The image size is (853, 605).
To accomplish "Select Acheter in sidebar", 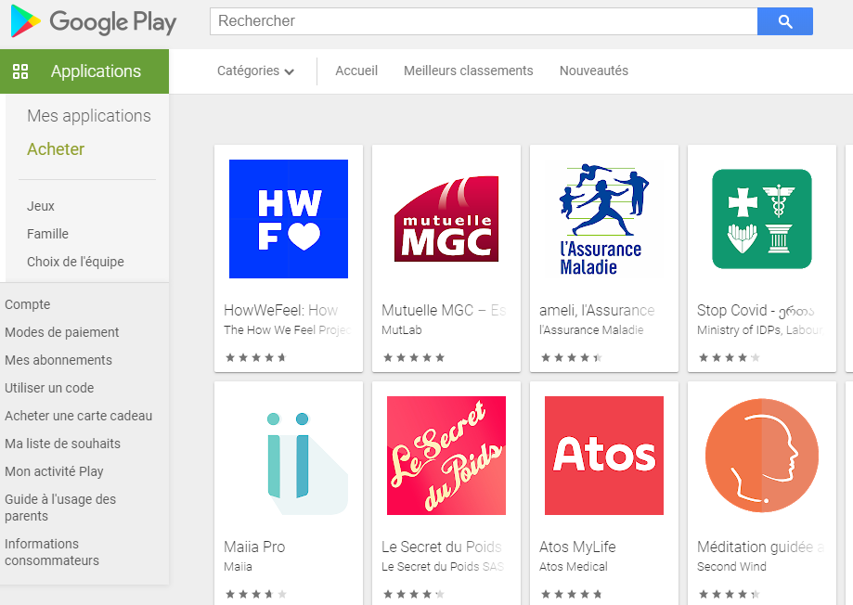I will pos(56,149).
